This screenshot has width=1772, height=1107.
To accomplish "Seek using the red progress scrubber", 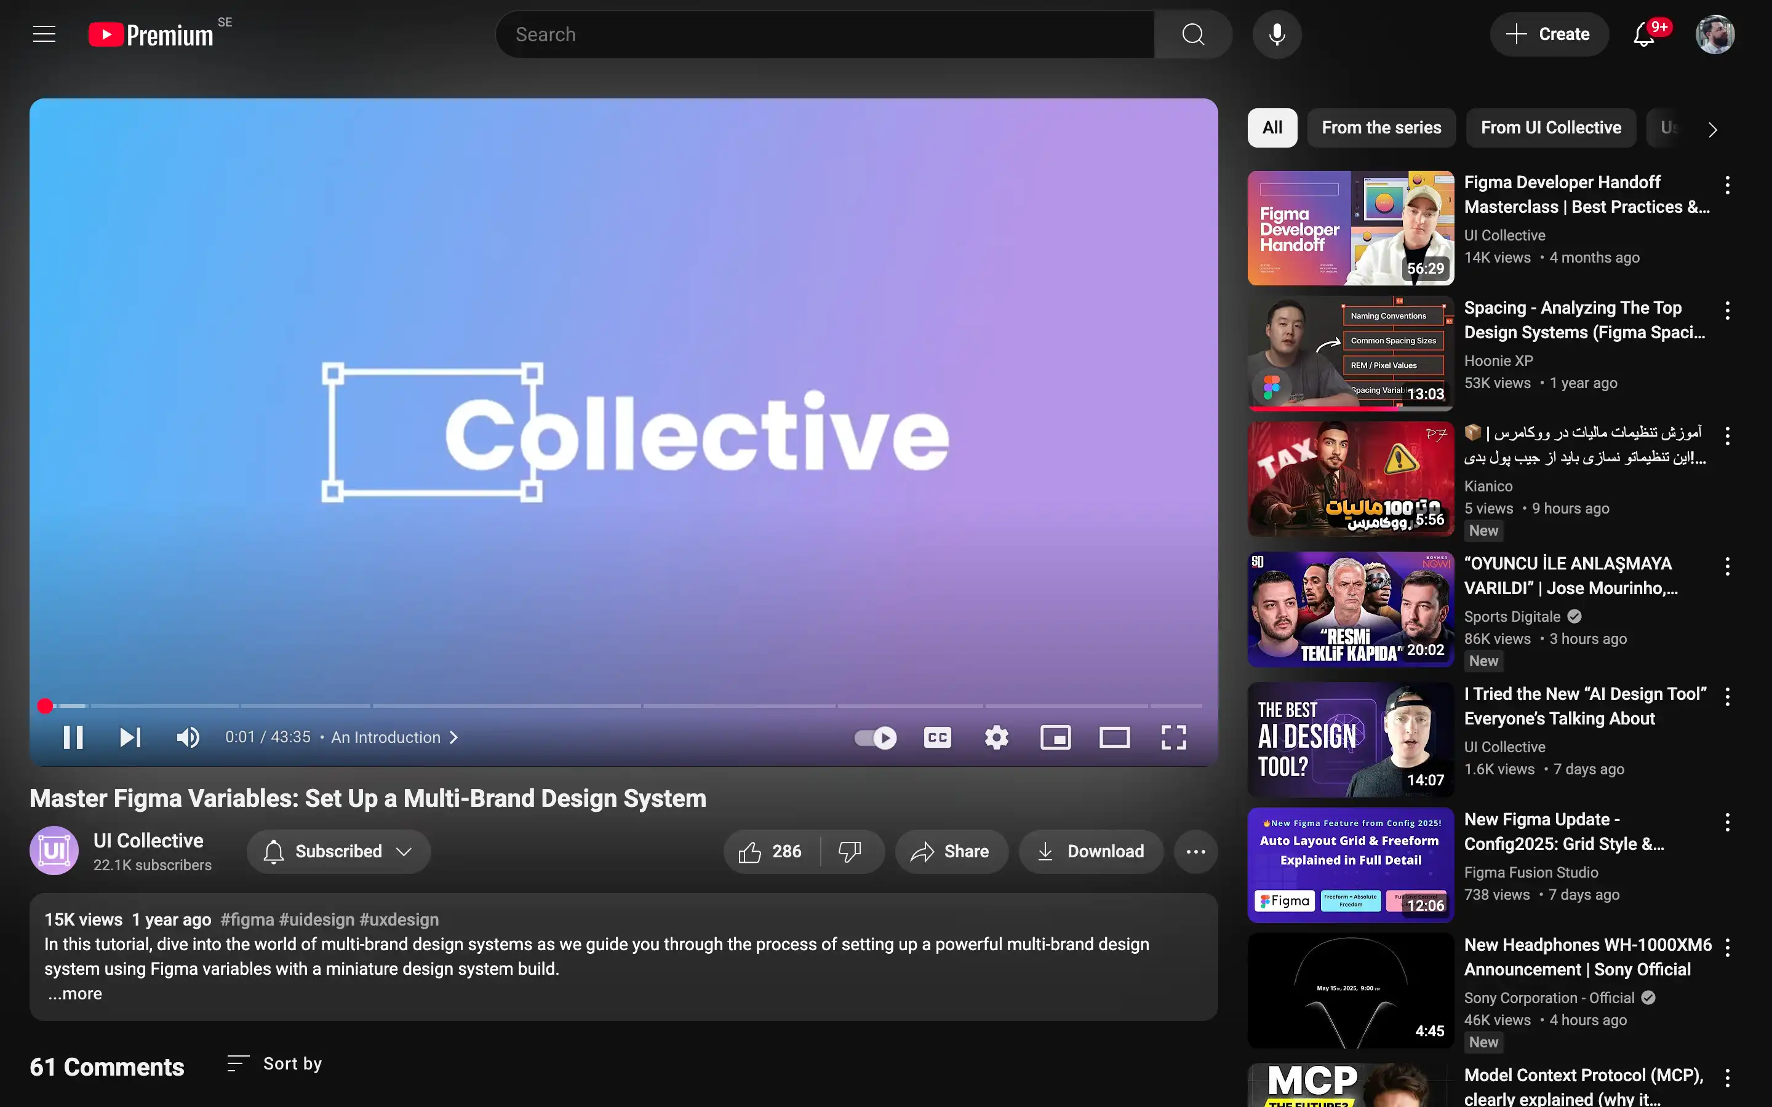I will point(46,706).
